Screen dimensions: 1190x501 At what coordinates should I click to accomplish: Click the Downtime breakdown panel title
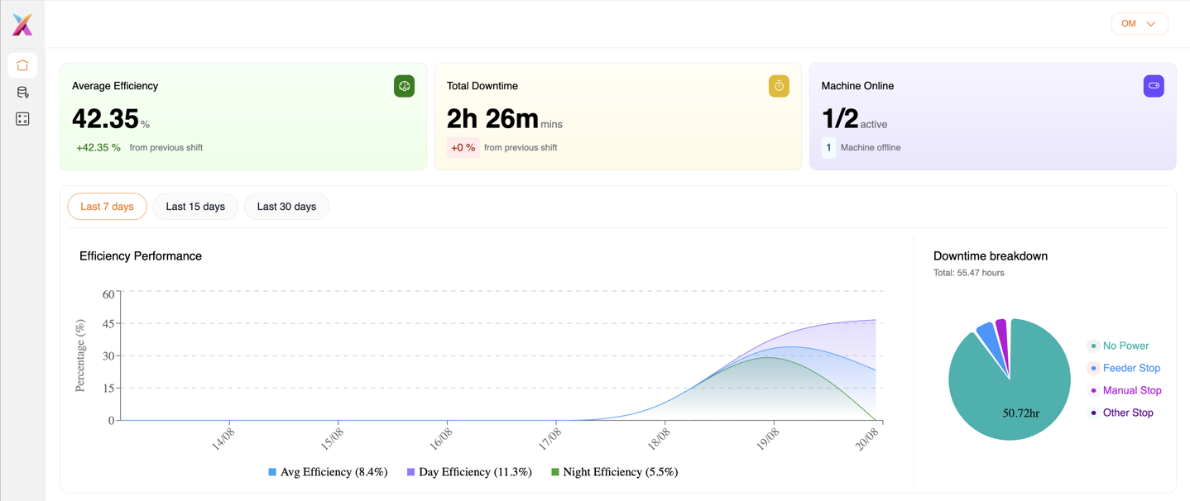(991, 255)
